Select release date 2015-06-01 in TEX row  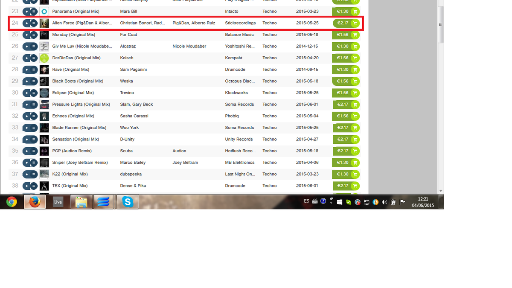pyautogui.click(x=307, y=186)
